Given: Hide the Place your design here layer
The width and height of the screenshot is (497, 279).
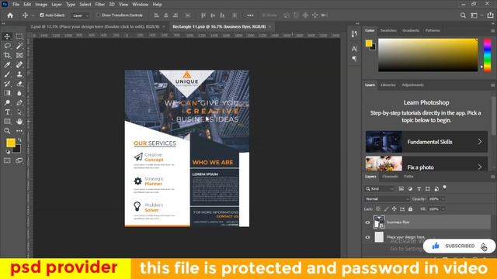Looking at the screenshot, I should pyautogui.click(x=367, y=237).
